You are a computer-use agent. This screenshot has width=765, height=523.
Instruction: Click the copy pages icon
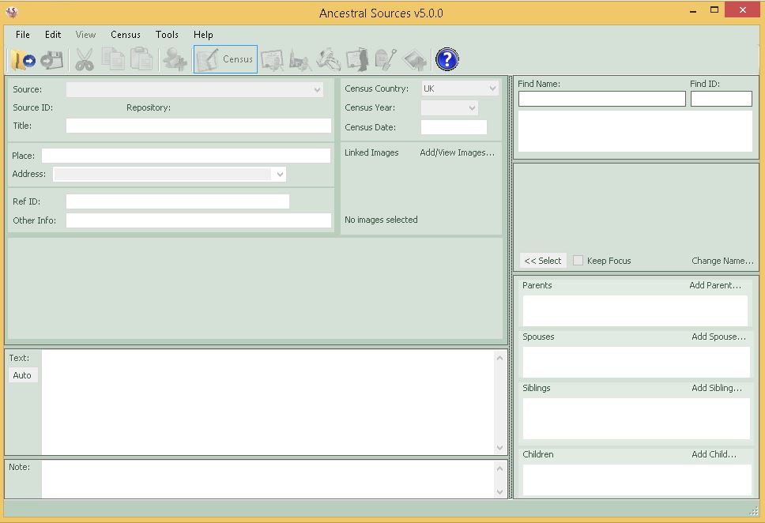[x=113, y=58]
